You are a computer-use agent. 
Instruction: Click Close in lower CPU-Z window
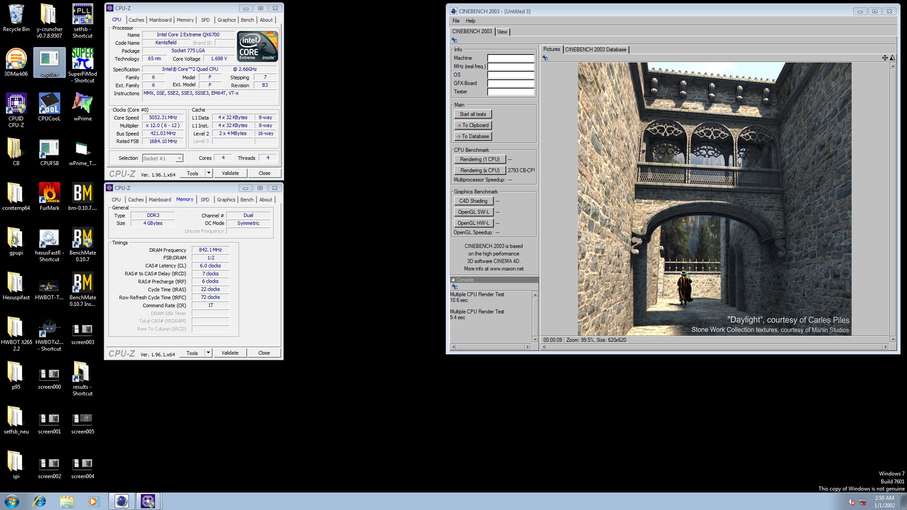tap(264, 353)
